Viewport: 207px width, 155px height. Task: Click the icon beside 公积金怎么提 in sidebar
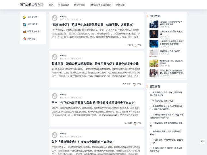click(x=24, y=32)
